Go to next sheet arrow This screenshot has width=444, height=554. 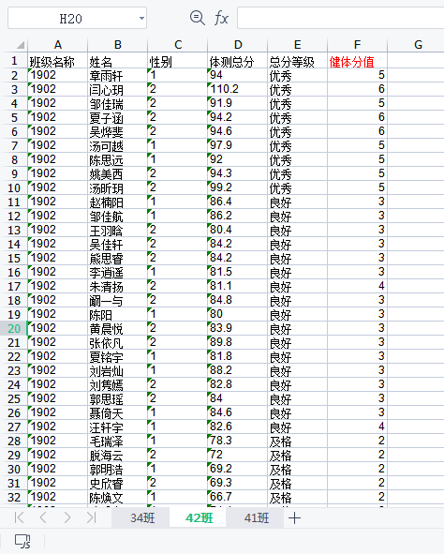pos(67,517)
